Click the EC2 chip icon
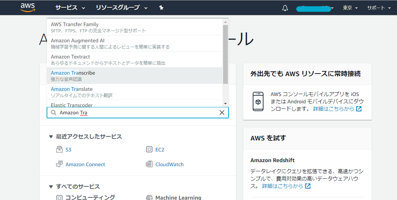Screen dimensions: 397x200 click(149, 149)
